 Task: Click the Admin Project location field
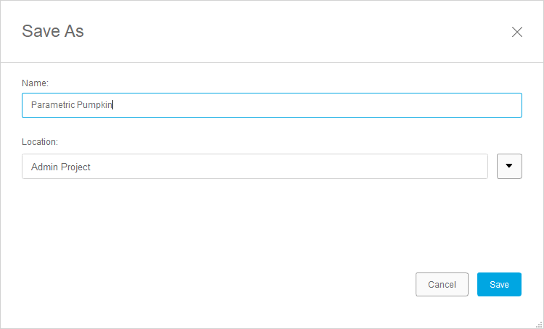(x=255, y=167)
